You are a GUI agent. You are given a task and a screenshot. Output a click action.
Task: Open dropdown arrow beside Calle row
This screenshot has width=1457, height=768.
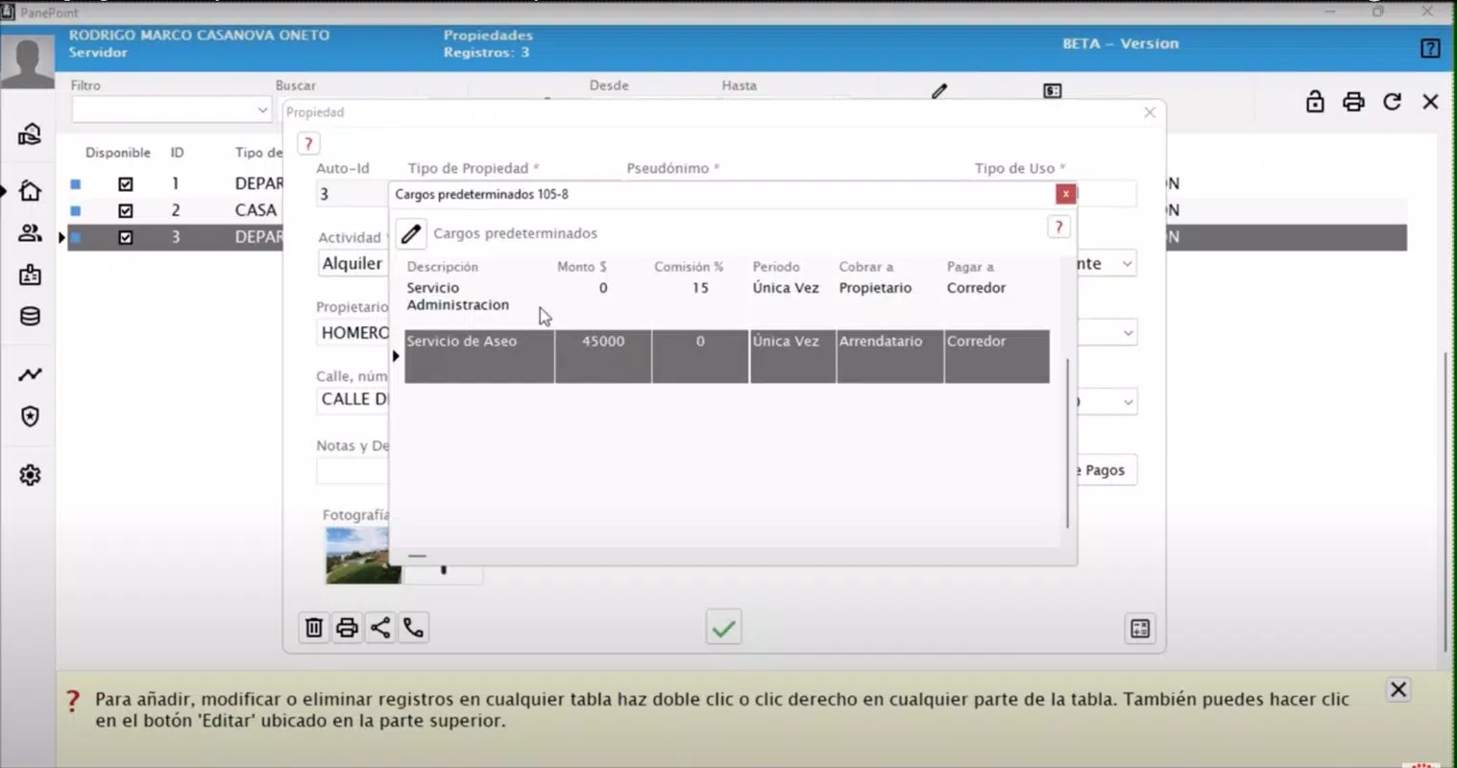click(x=1128, y=401)
